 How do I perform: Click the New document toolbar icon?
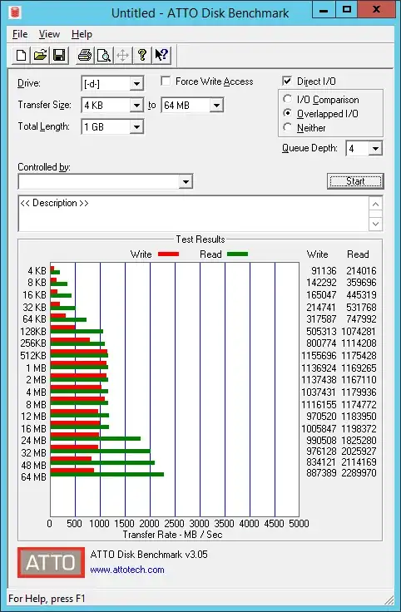click(22, 56)
